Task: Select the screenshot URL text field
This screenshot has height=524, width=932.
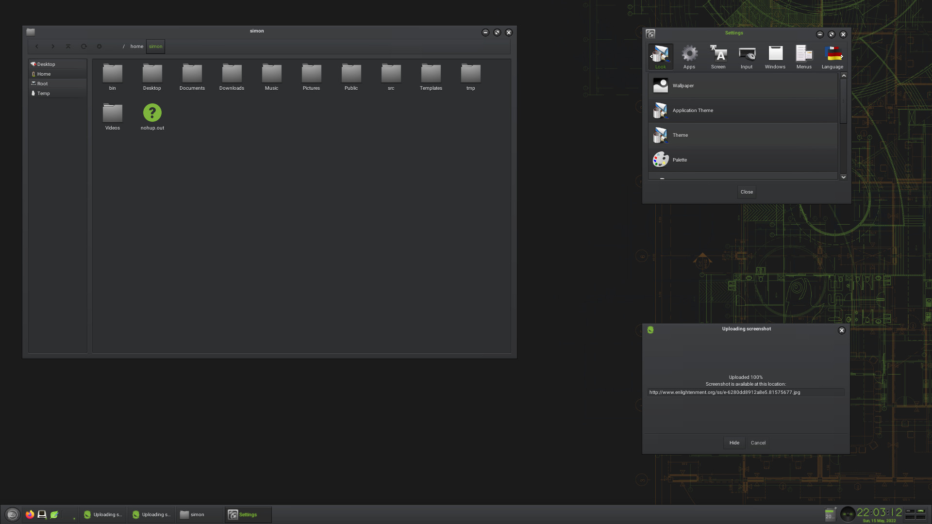Action: 746,393
